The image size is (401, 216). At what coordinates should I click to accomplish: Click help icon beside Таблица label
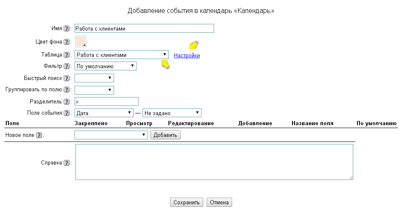coord(66,55)
